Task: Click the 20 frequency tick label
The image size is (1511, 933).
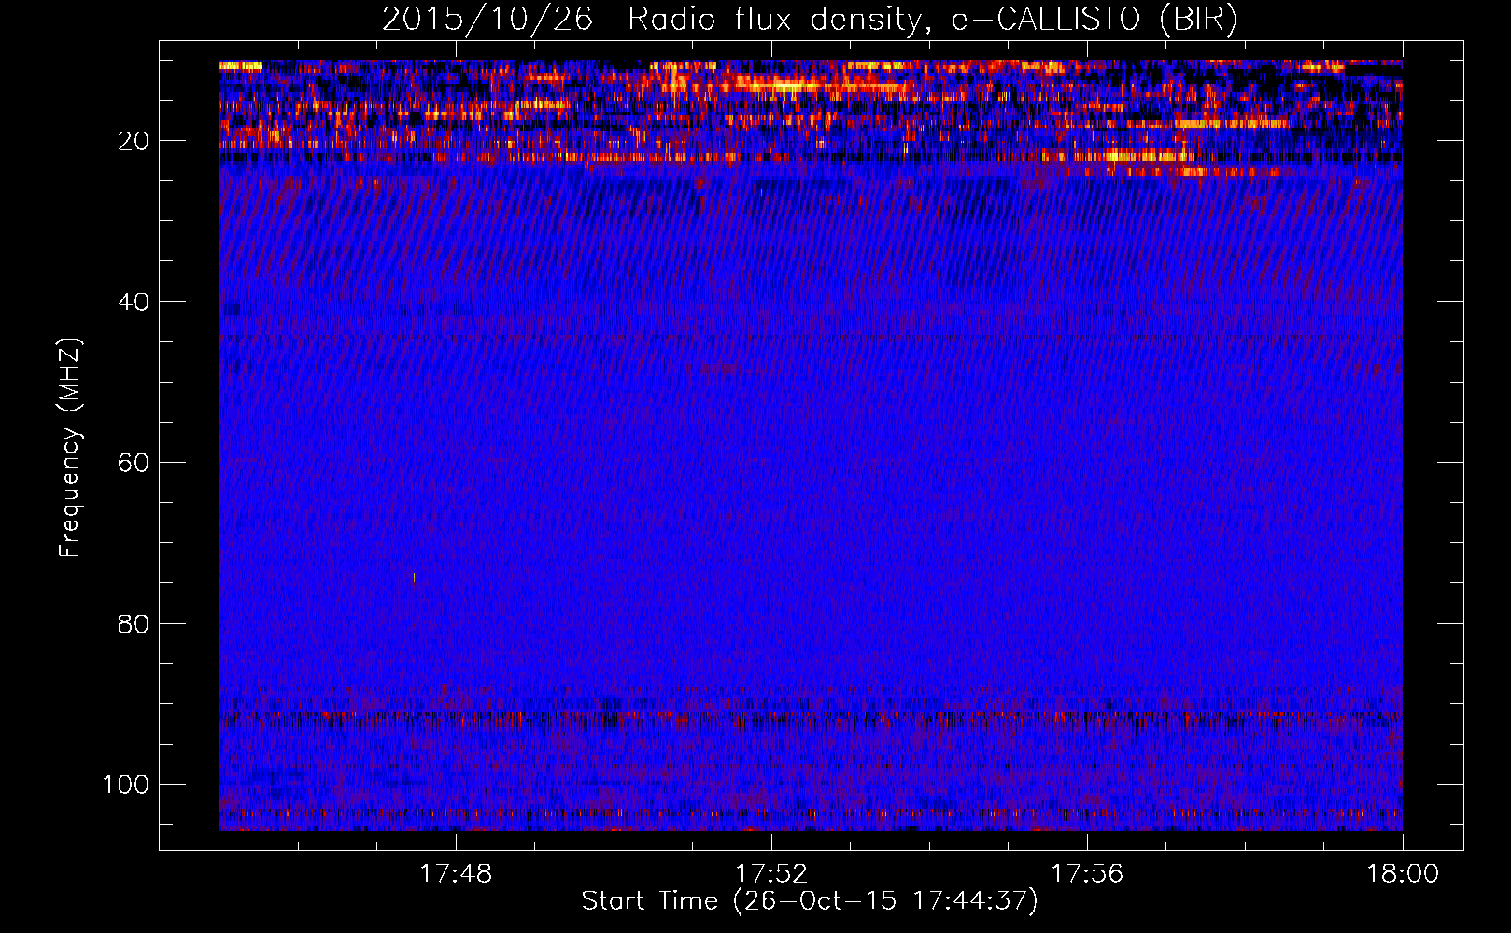Action: click(x=134, y=141)
